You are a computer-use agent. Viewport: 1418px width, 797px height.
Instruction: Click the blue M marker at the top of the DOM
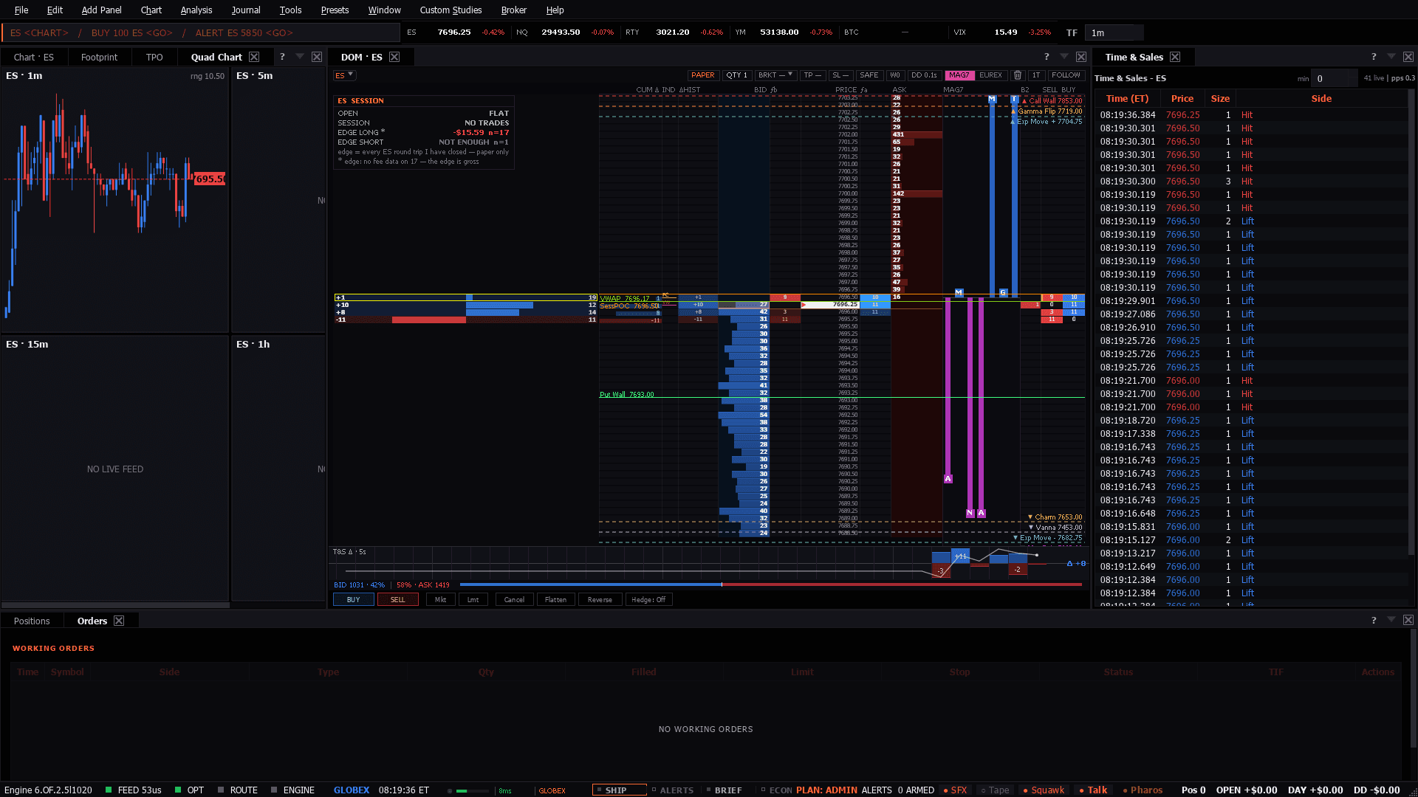[992, 99]
